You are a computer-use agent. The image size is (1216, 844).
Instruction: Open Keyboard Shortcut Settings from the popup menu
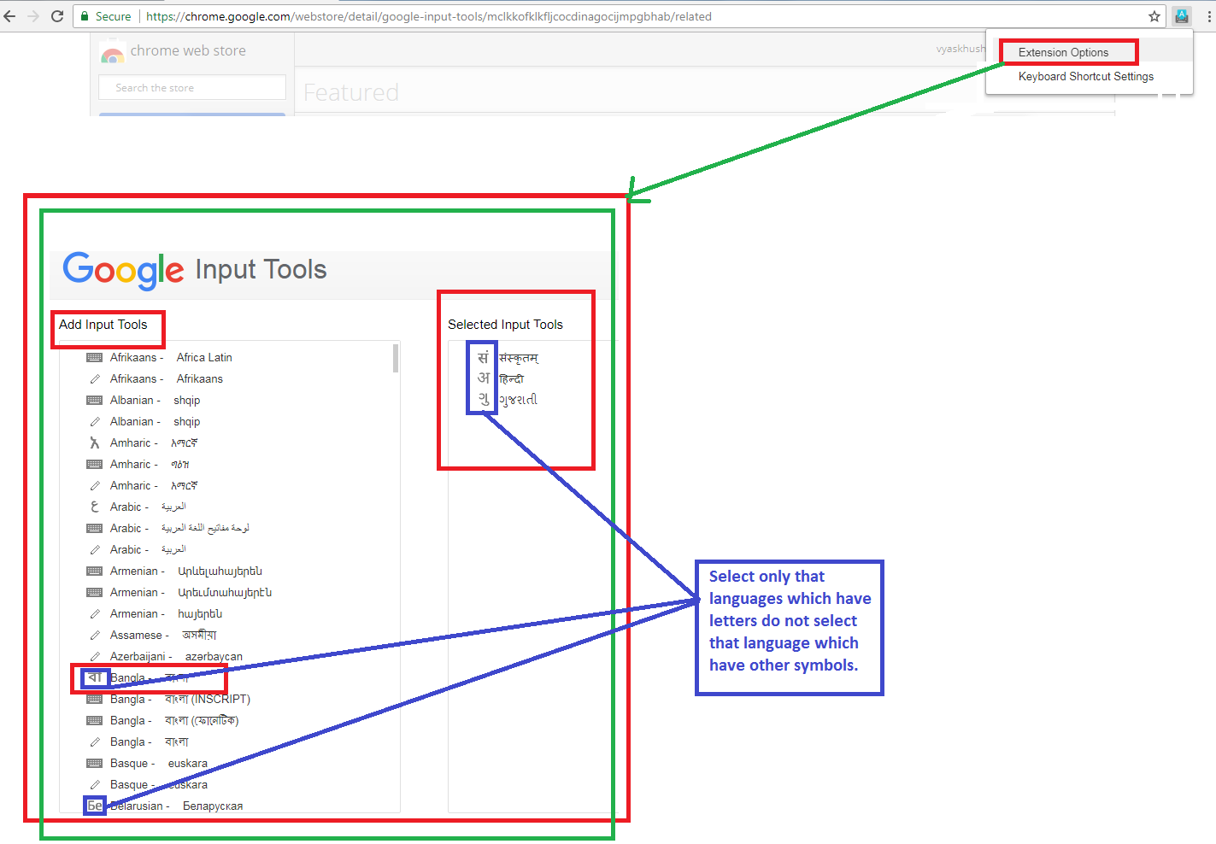(1086, 76)
